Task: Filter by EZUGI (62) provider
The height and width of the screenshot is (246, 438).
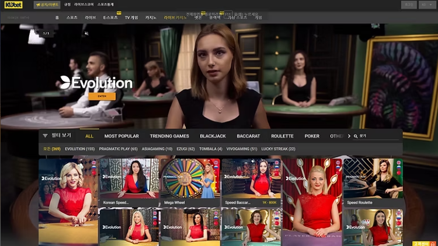Action: click(x=185, y=149)
